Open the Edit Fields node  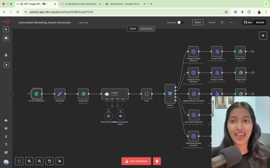pos(60,94)
